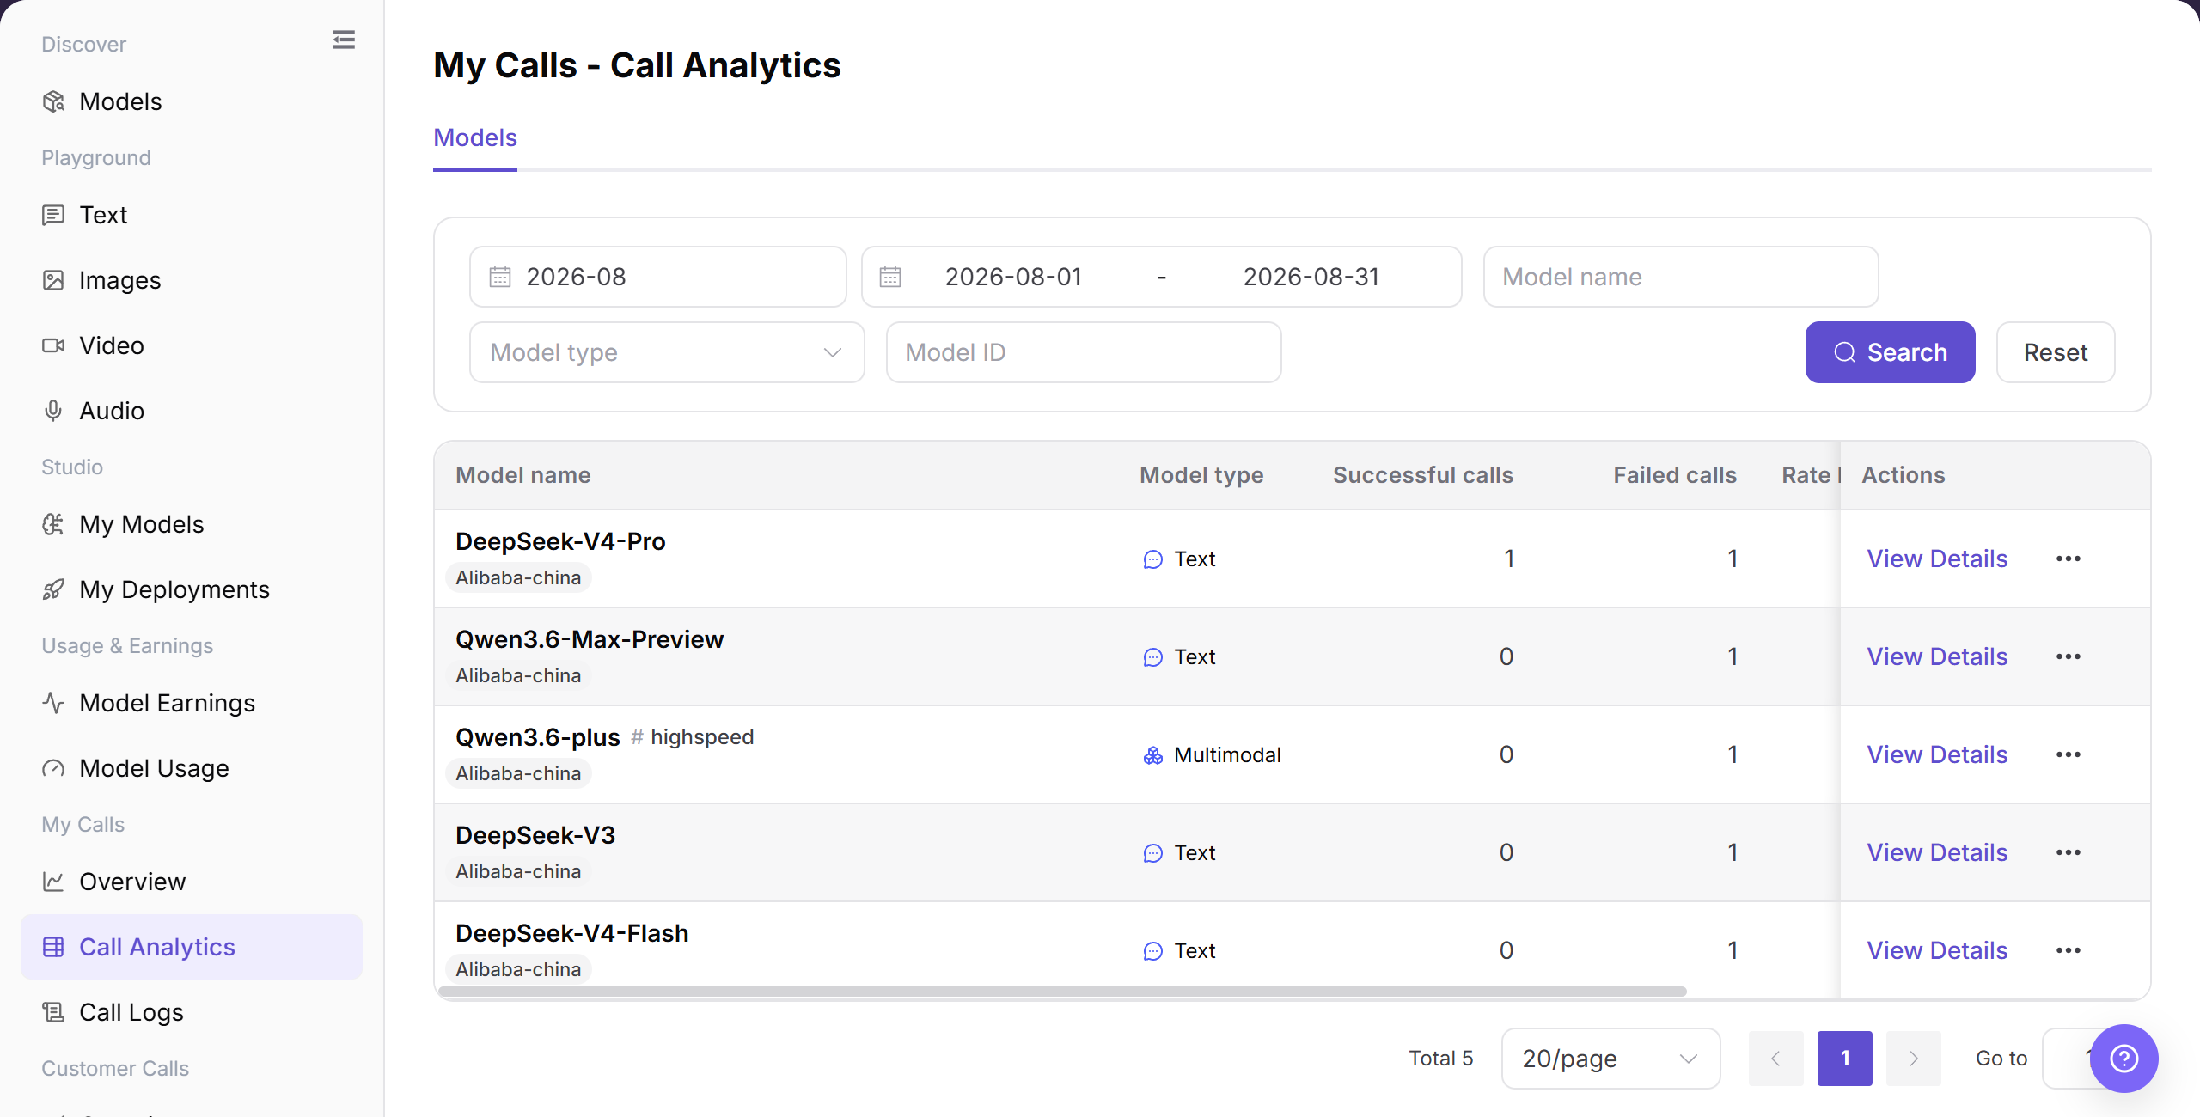Viewport: 2200px width, 1117px height.
Task: Click the DeepSeek-V4-Pro model name
Action: [560, 541]
